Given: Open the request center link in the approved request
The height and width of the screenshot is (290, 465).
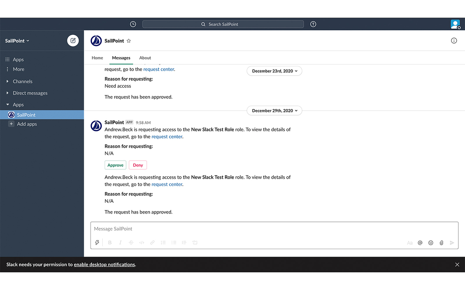Looking at the screenshot, I should (167, 184).
